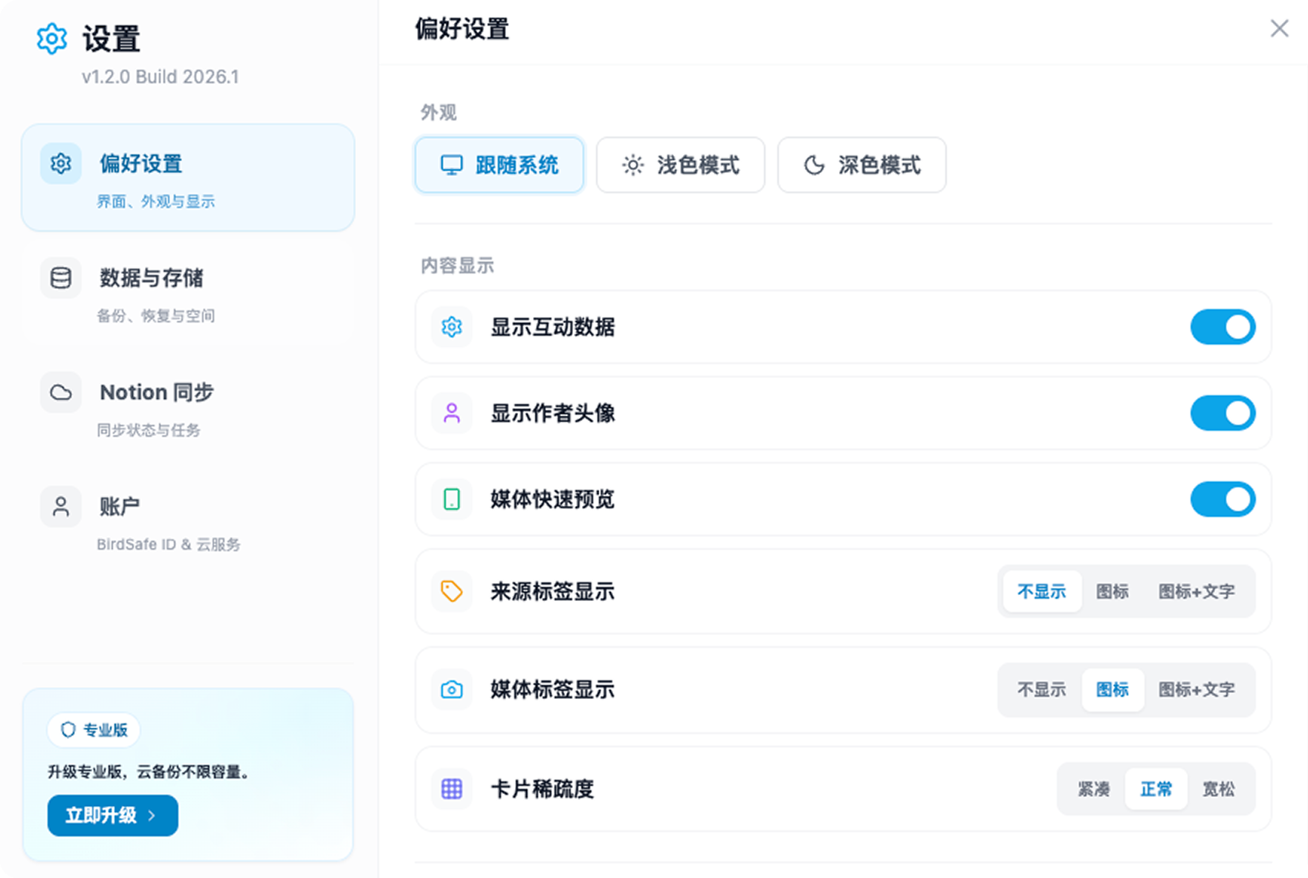Set 卡片稀疏度 to 紧凑
The height and width of the screenshot is (878, 1308).
coord(1093,789)
